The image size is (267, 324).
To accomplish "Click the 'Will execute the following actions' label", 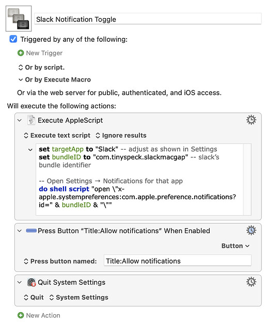I will pyautogui.click(x=61, y=106).
